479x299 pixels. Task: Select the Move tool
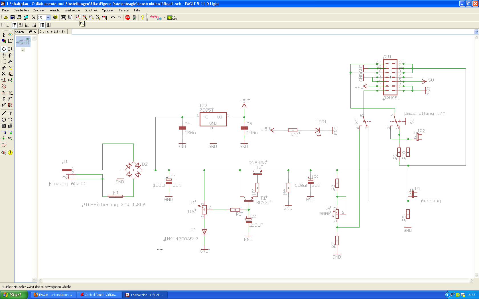click(x=4, y=49)
